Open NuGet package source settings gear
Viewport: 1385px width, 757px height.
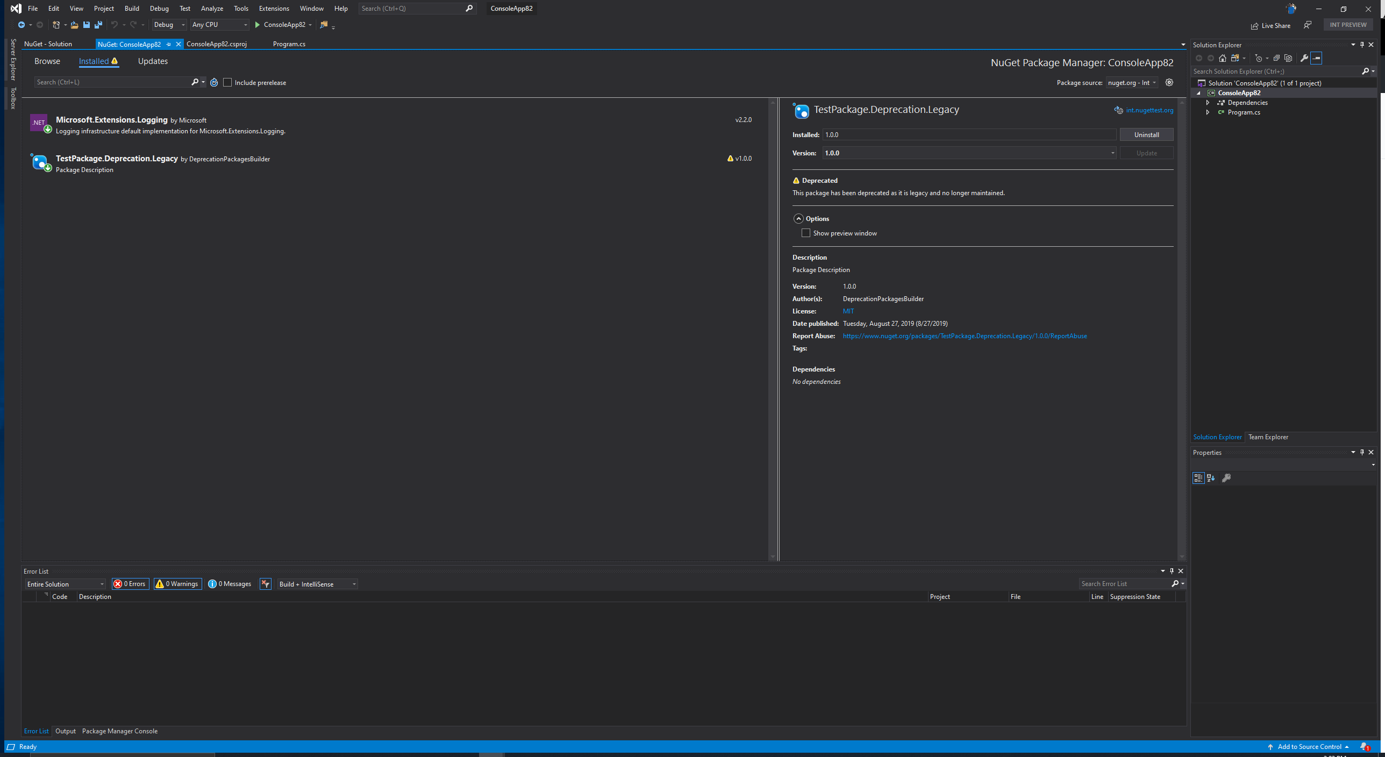tap(1169, 82)
